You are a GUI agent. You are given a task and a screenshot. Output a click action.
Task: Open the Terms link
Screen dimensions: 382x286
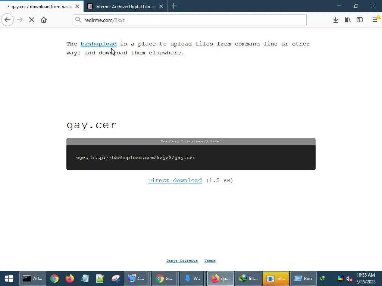(x=210, y=261)
